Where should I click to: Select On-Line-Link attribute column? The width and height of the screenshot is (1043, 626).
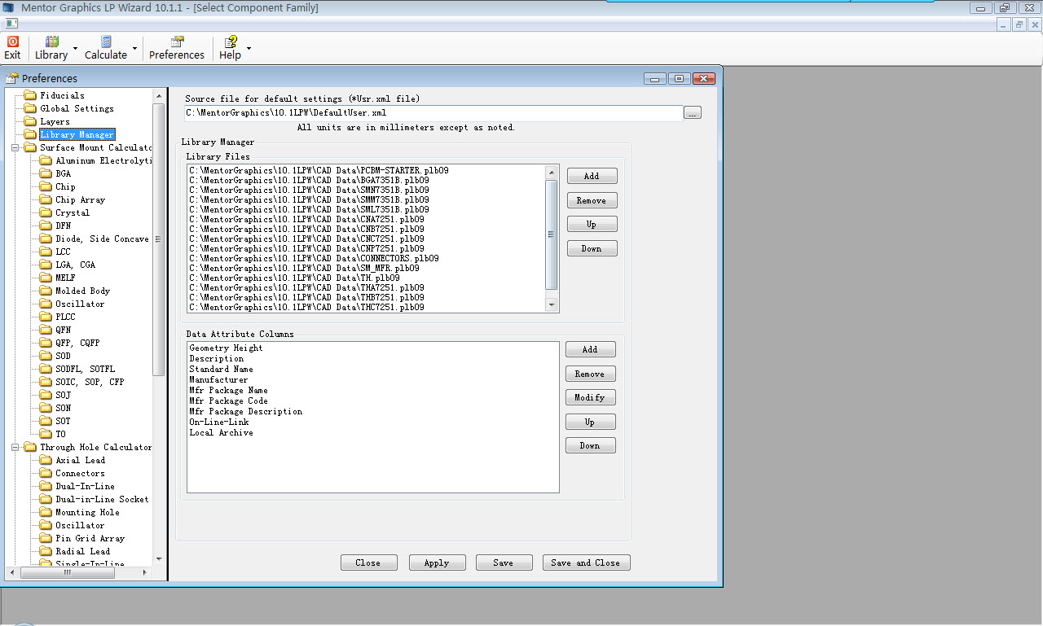[219, 422]
